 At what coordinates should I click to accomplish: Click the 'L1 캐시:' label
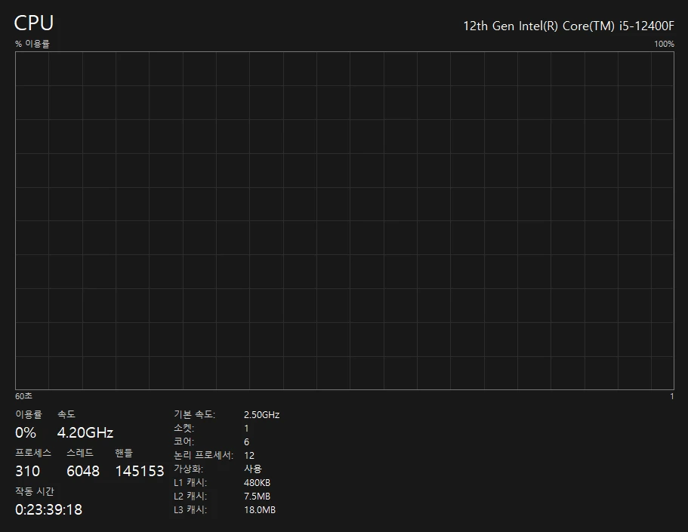point(190,482)
